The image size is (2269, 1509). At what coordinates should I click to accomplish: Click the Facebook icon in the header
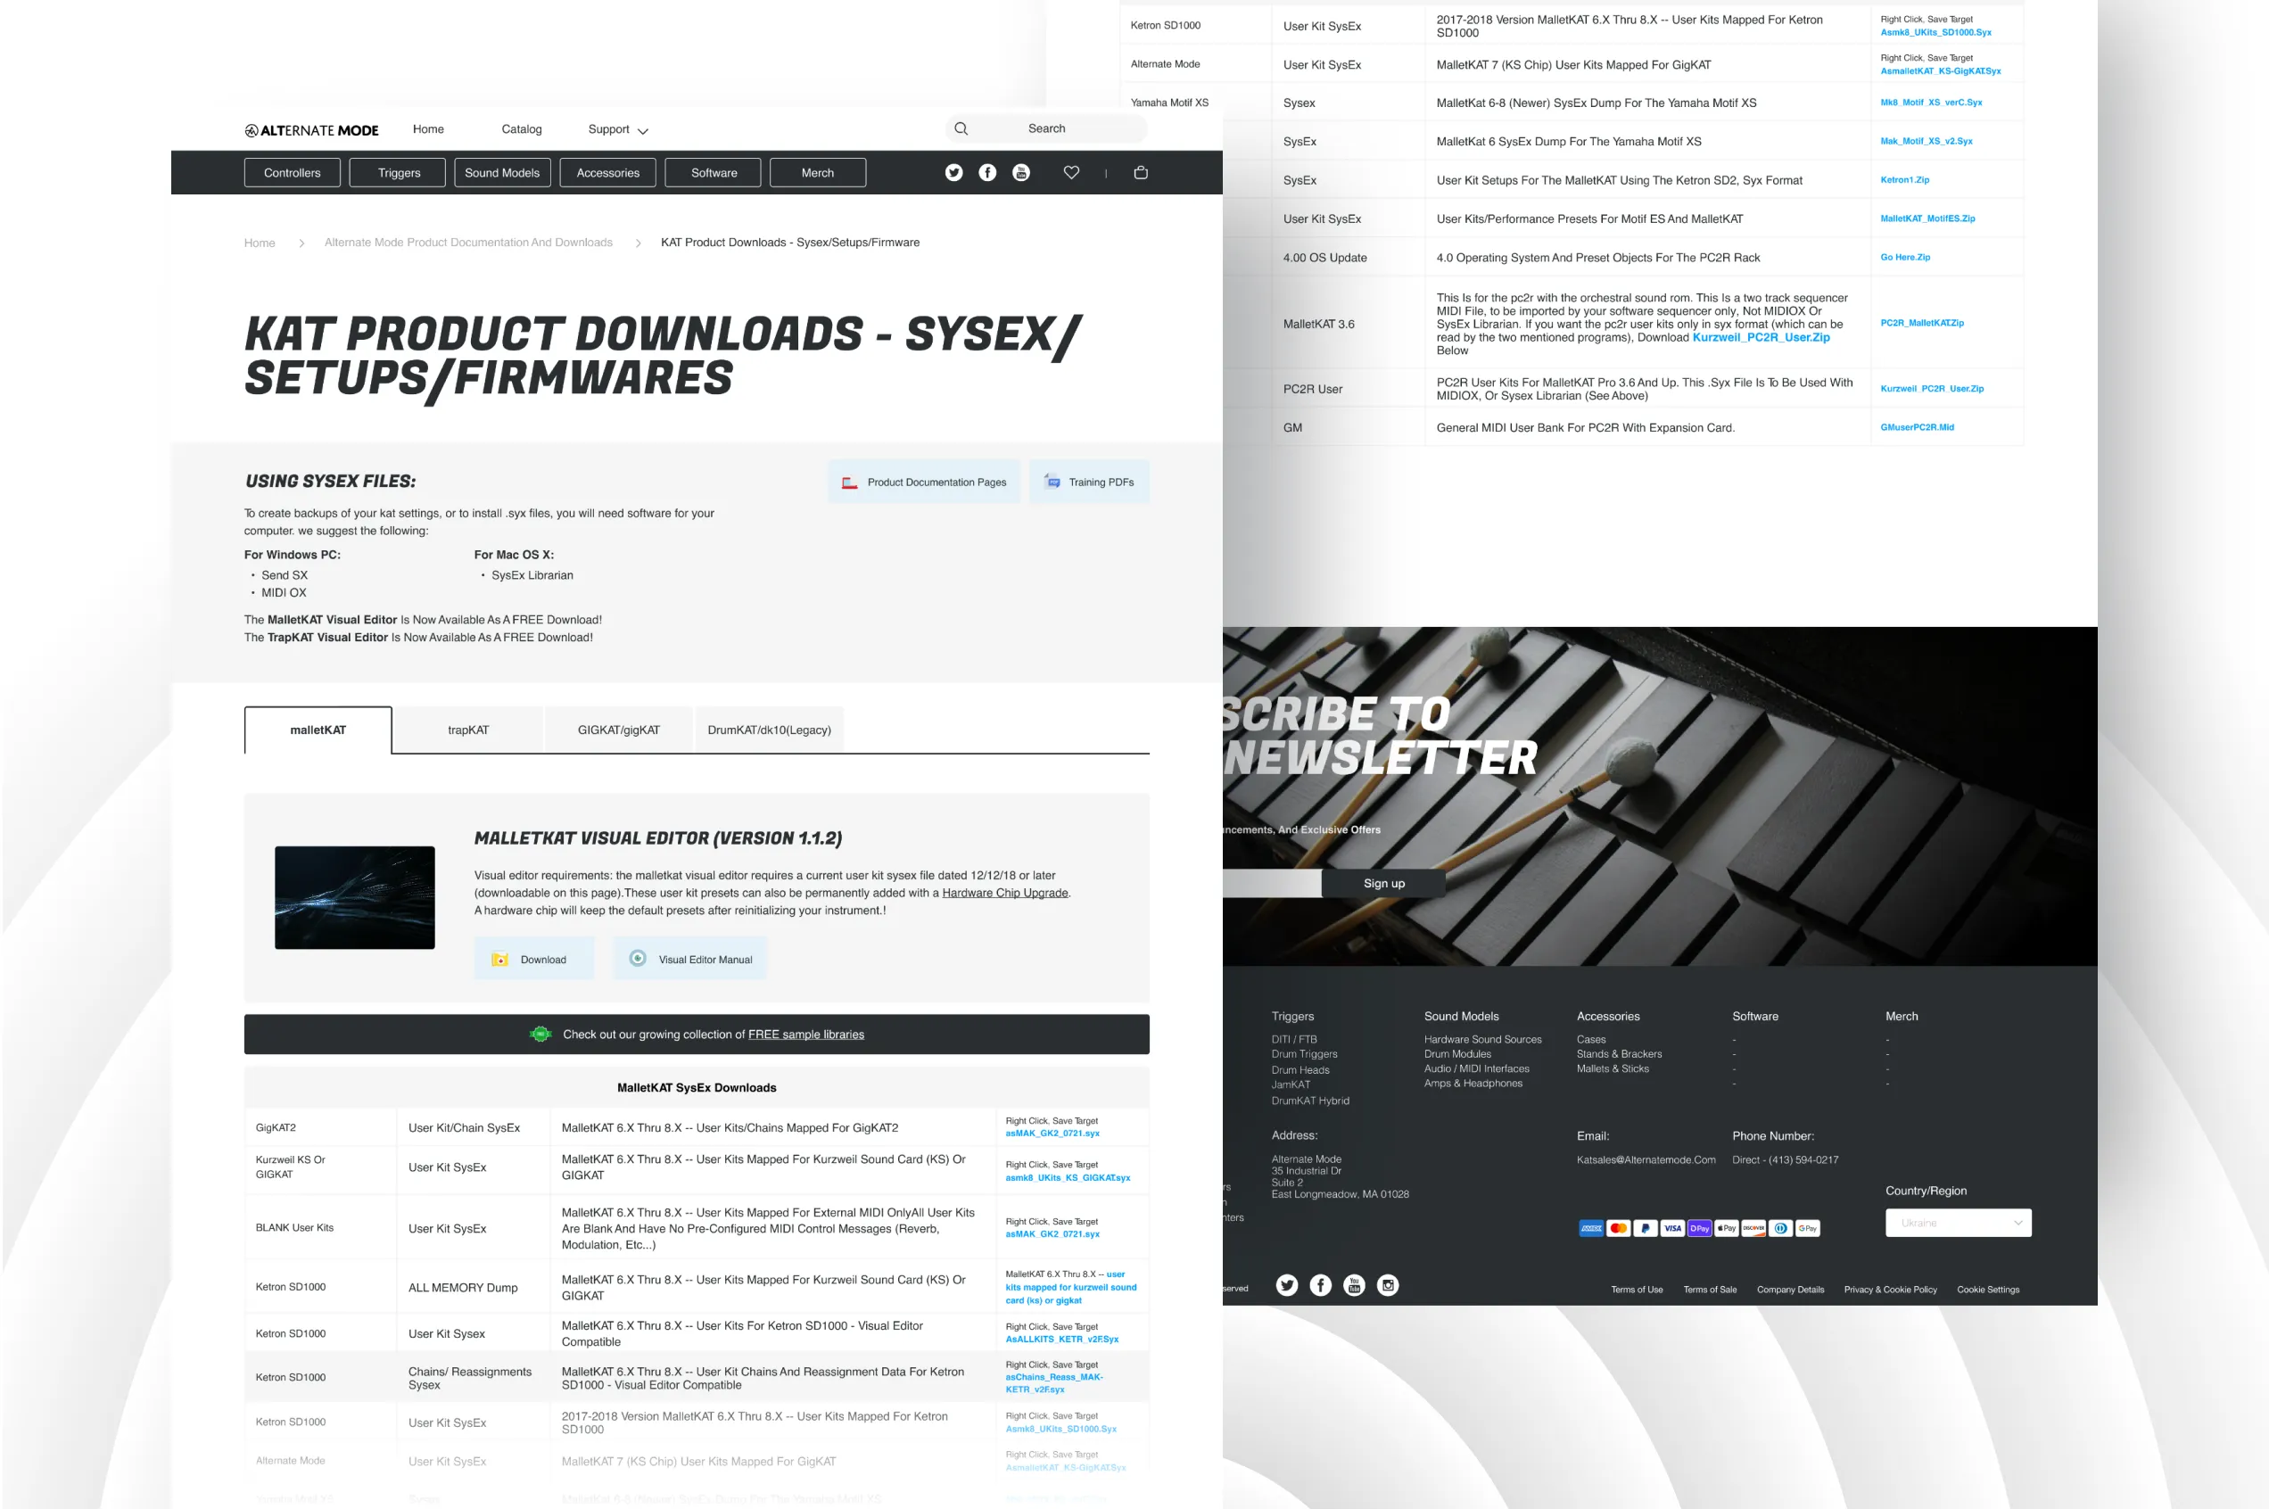(x=986, y=172)
